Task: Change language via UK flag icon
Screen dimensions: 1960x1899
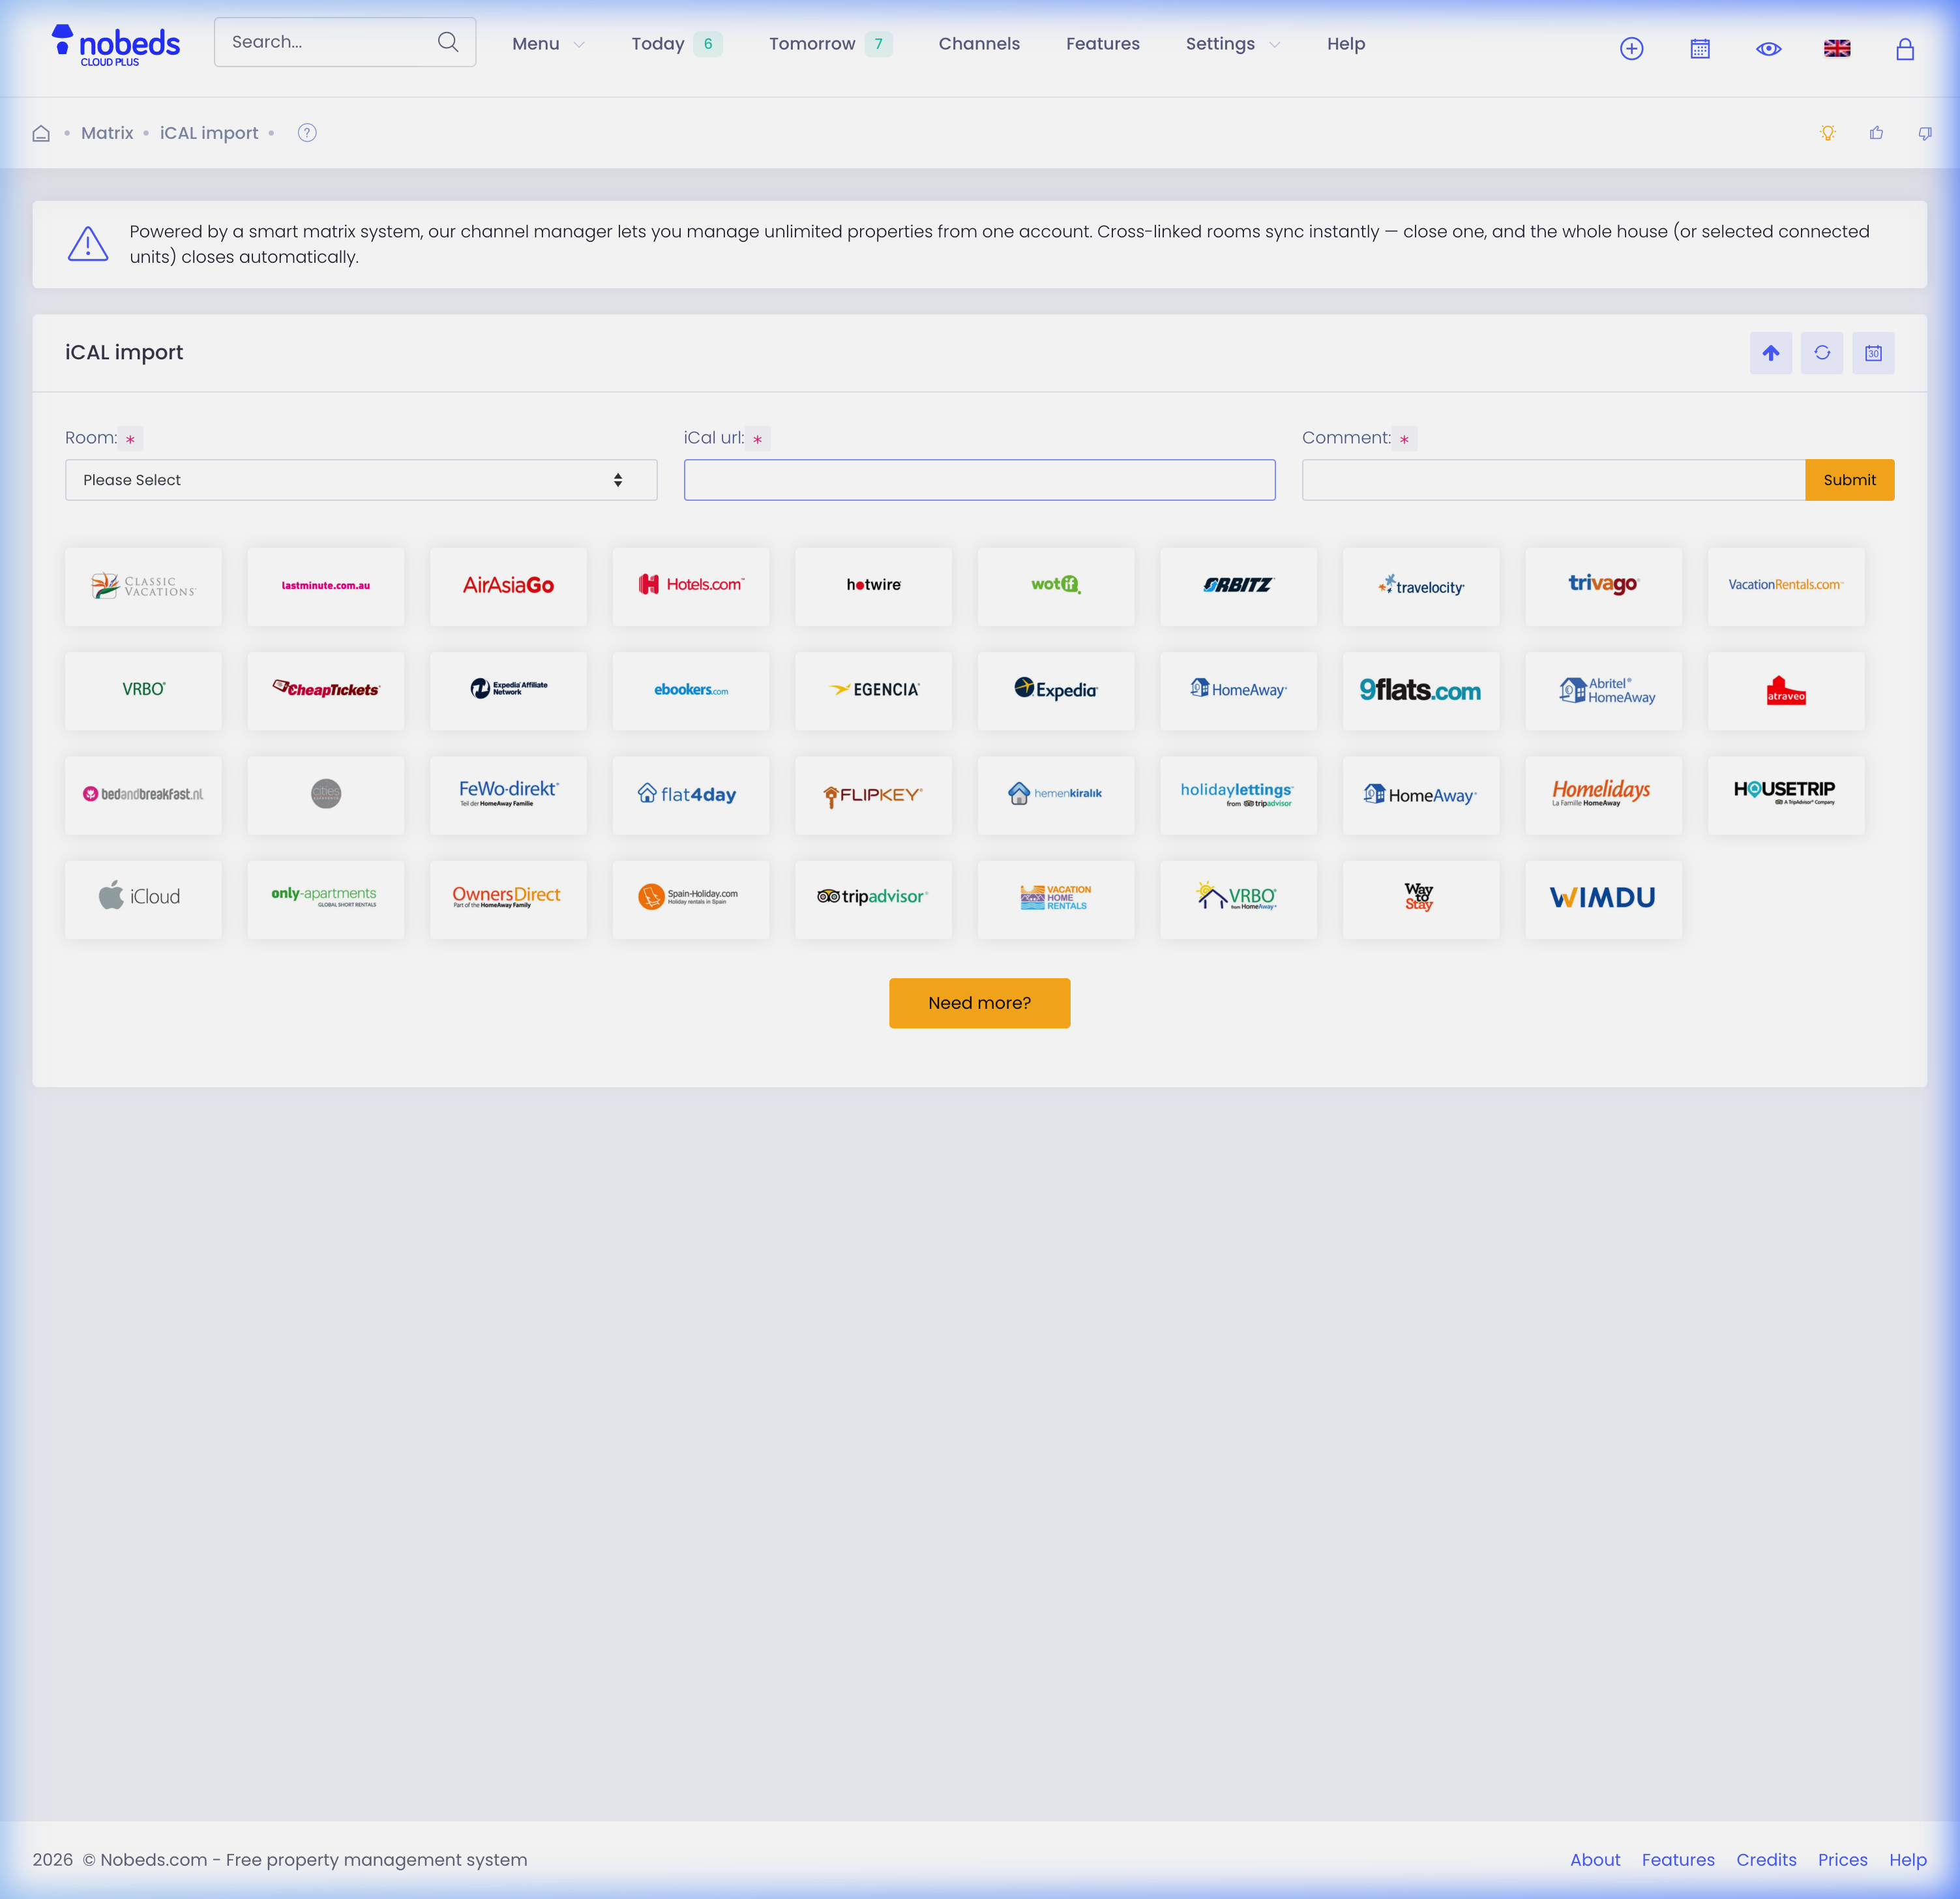Action: (1836, 48)
